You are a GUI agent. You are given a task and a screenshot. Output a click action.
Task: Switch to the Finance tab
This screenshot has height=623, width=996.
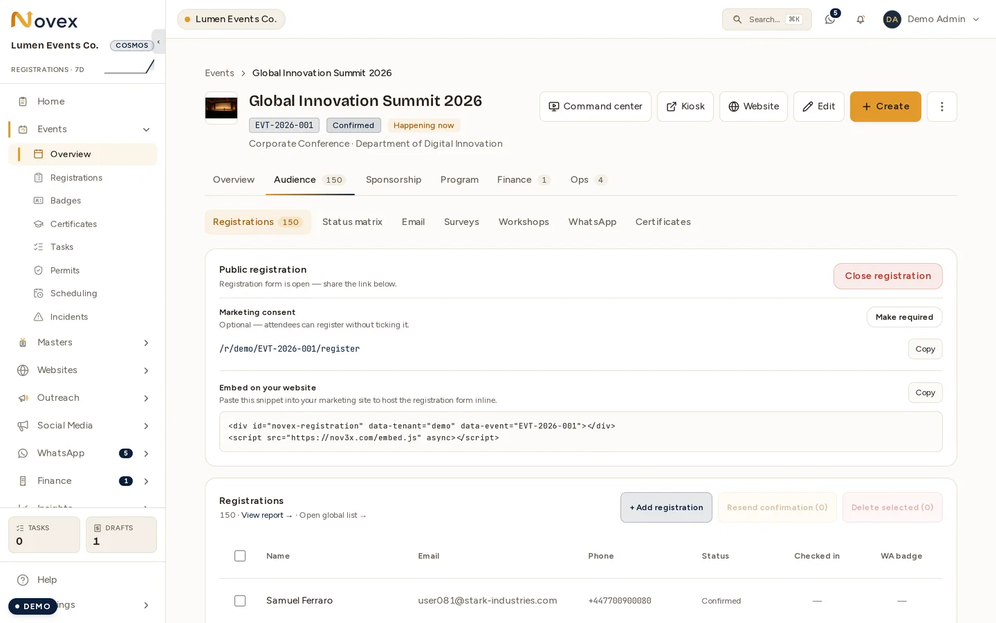click(x=524, y=180)
